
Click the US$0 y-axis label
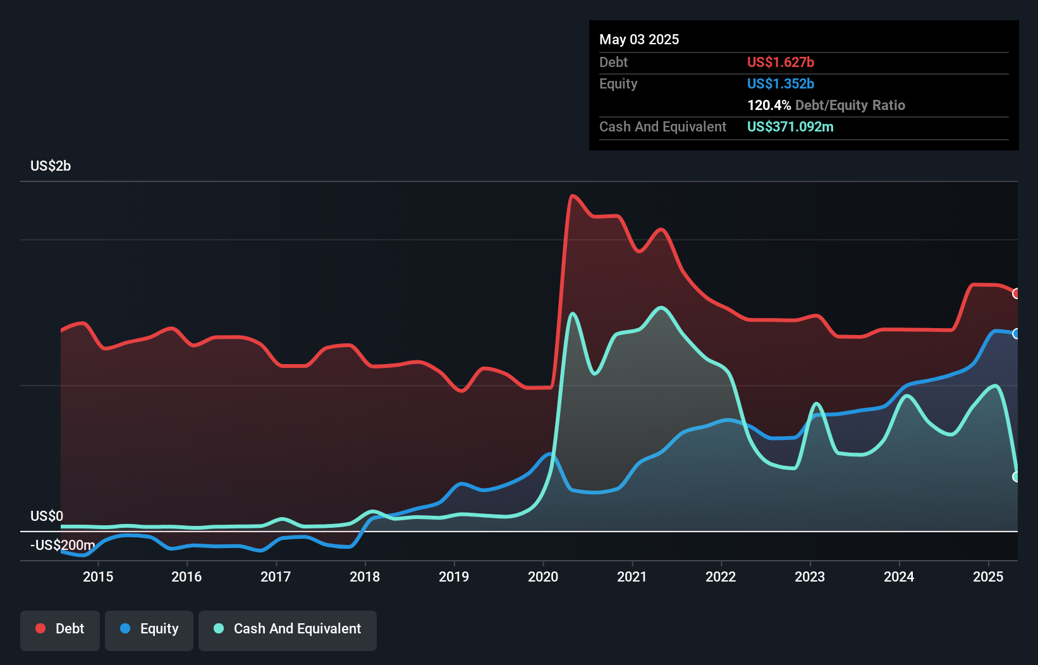pos(47,516)
